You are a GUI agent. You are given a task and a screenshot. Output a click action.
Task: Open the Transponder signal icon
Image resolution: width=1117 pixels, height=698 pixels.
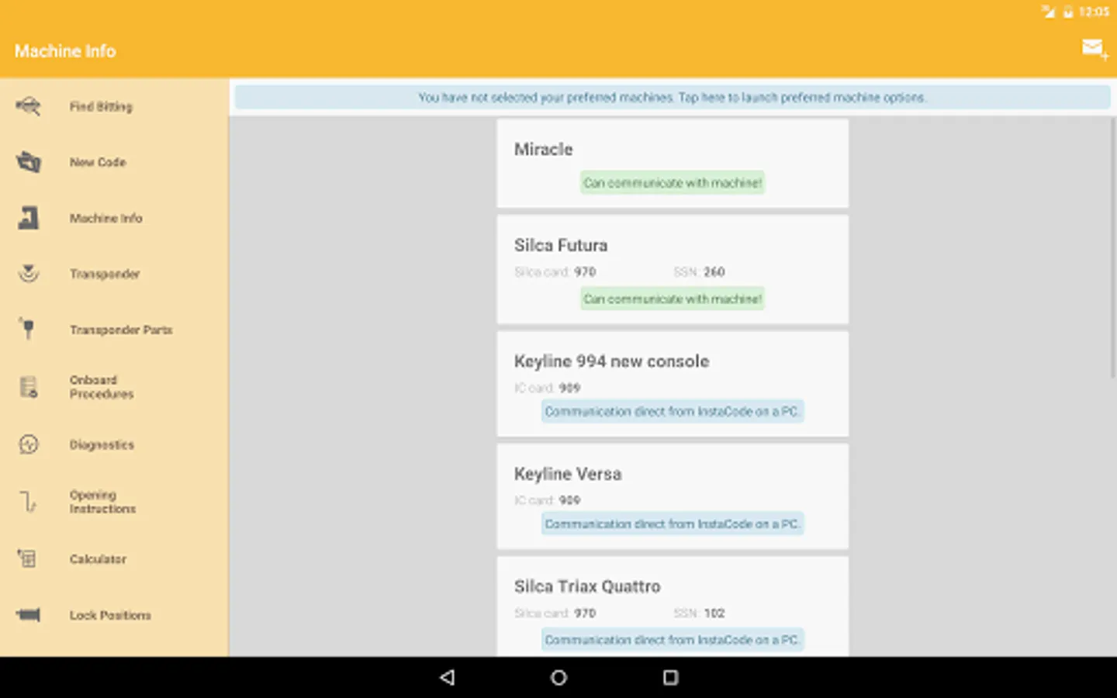point(28,274)
